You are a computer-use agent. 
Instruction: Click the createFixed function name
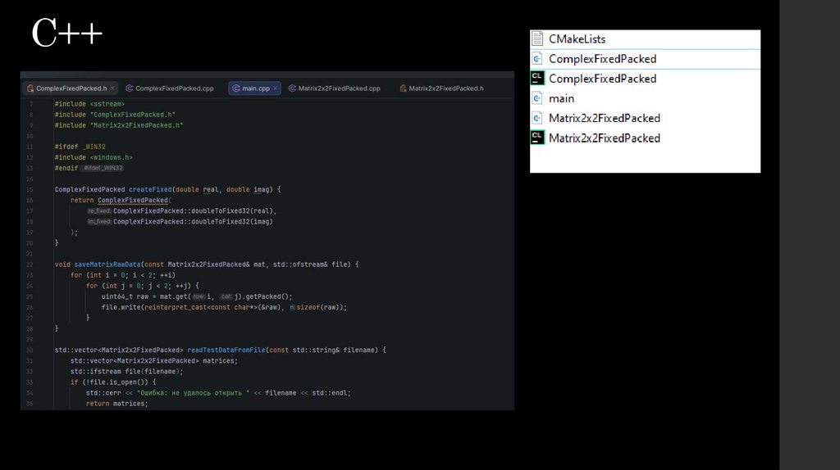tap(150, 189)
